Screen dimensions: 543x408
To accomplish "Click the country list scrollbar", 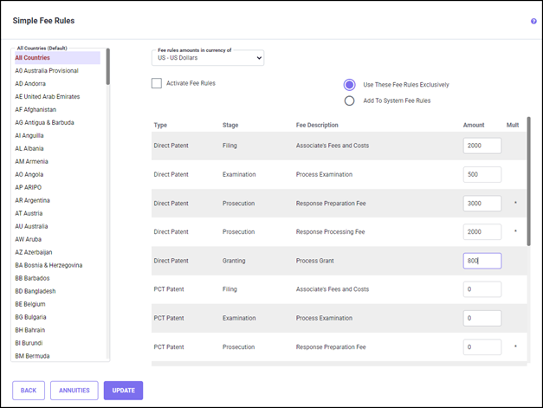I will [x=107, y=68].
